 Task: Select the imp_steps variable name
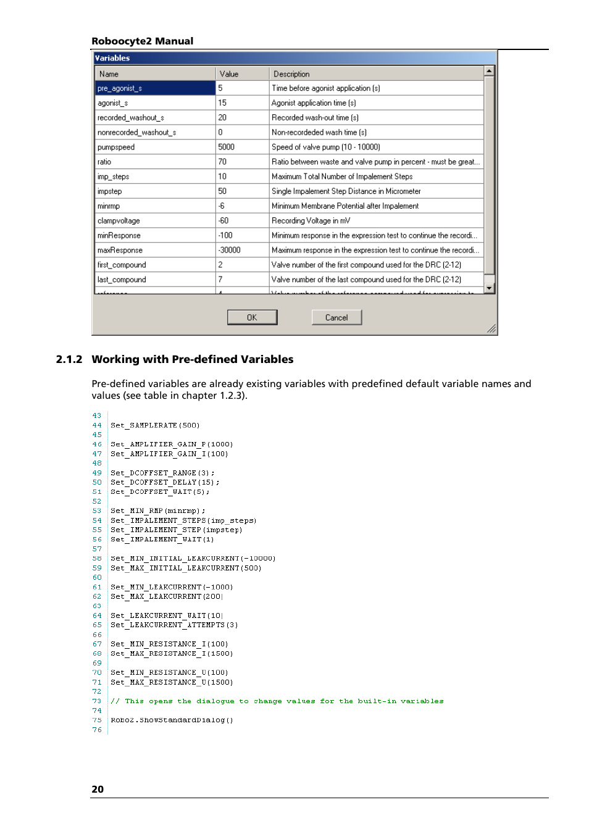(113, 177)
